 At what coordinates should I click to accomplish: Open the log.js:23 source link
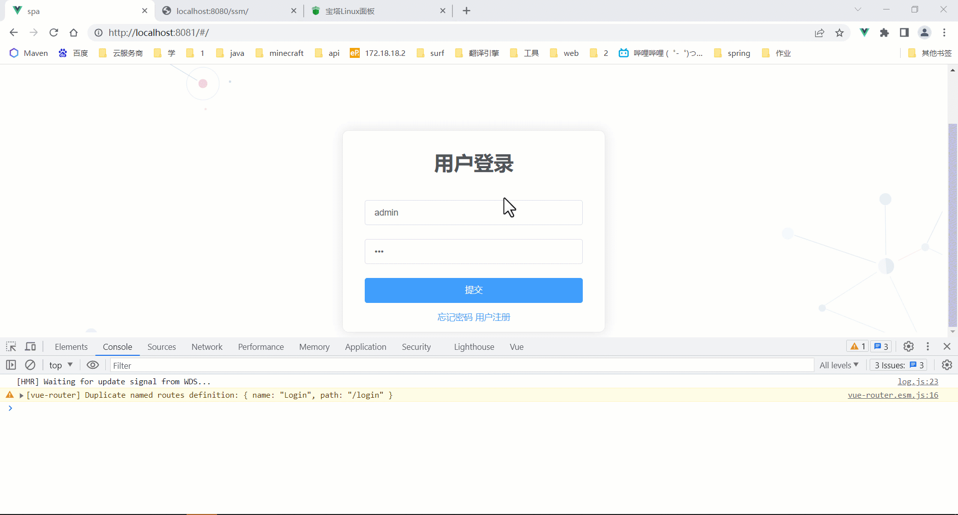point(918,382)
